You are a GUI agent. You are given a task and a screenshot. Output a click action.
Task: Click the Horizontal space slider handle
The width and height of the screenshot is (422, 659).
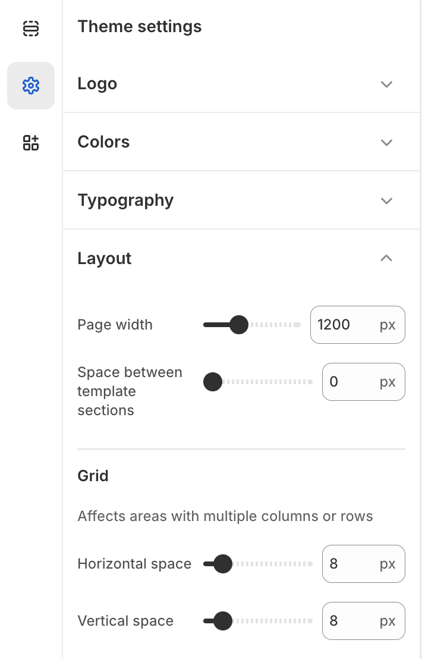coord(223,564)
